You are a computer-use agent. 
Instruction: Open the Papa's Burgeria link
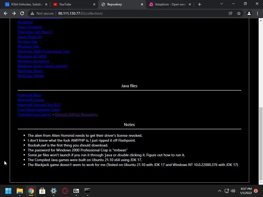[x=30, y=27]
